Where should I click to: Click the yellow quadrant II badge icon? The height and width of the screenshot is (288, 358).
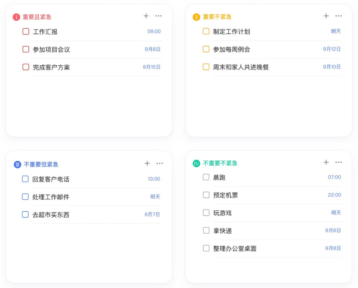click(x=197, y=17)
